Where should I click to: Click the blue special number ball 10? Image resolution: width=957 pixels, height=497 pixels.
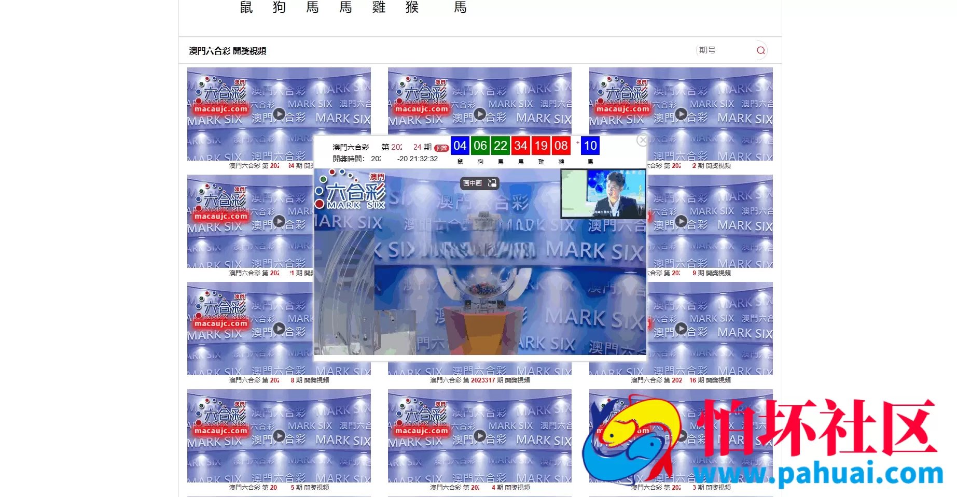click(590, 146)
